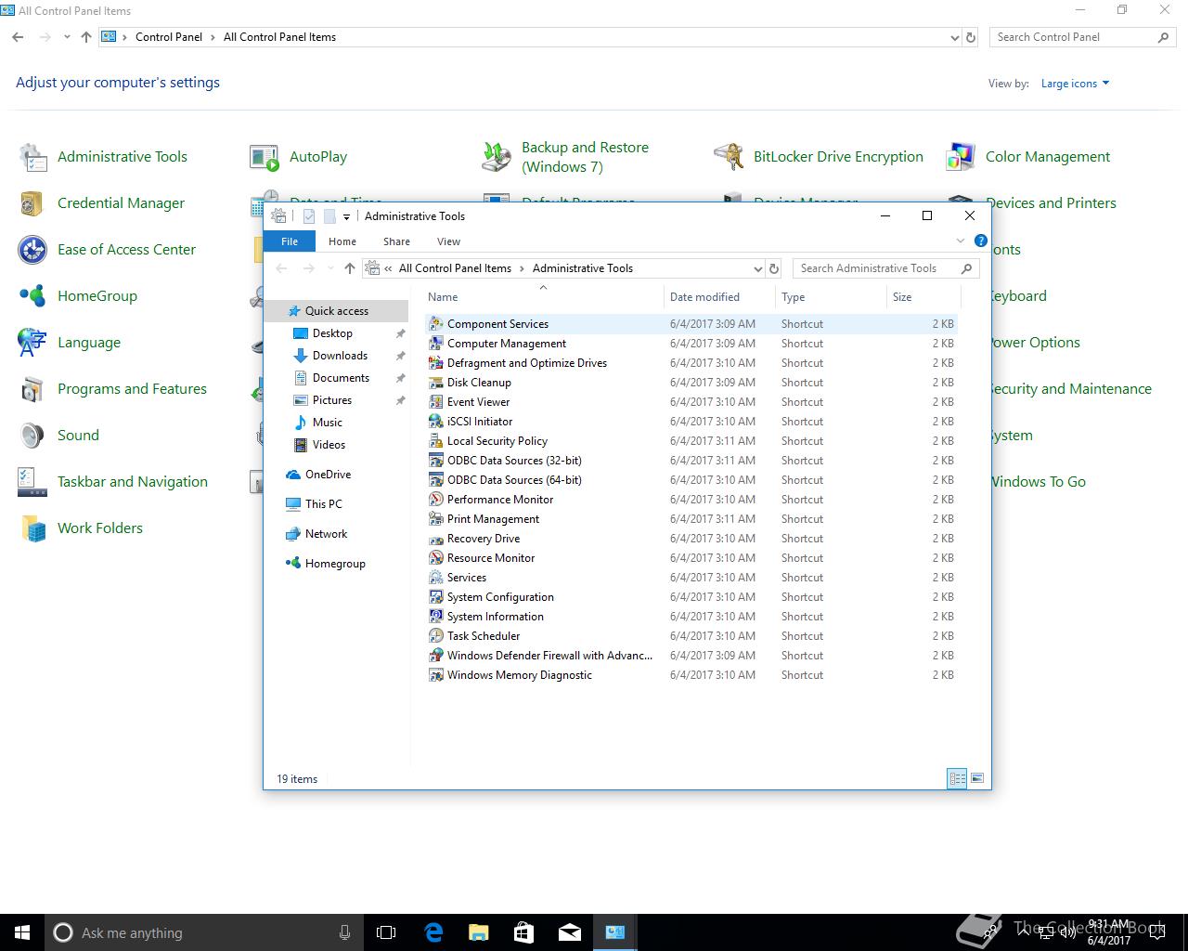Open Administrative Tools icon in Control Panel
This screenshot has width=1188, height=951.
32,157
